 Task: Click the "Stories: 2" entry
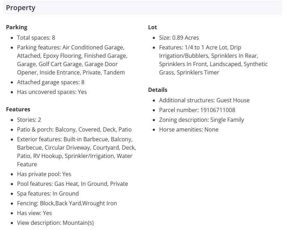[29, 120]
